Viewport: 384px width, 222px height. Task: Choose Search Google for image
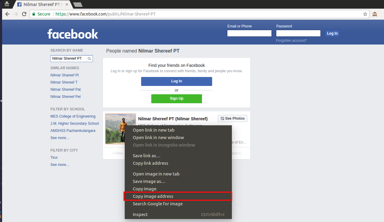(178, 204)
